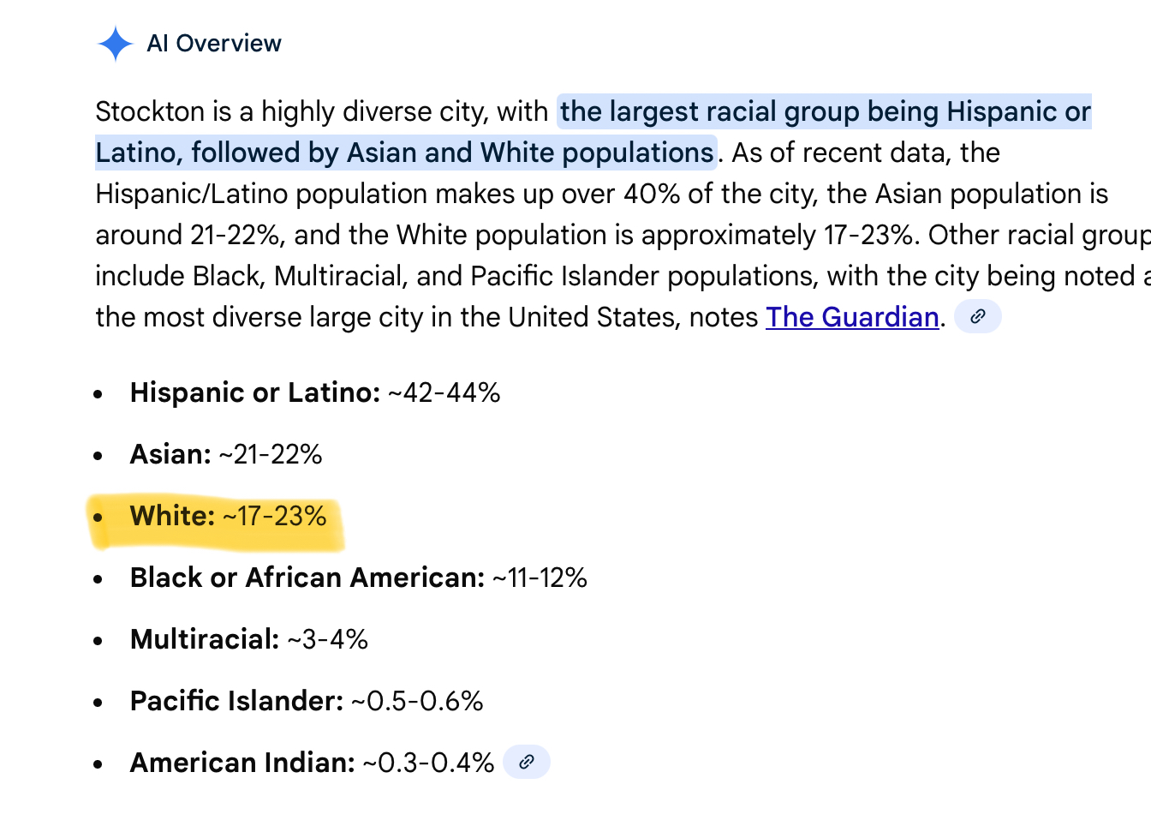Image resolution: width=1151 pixels, height=820 pixels.
Task: Click the ~0.5-0.6% percentage value
Action: 417,701
